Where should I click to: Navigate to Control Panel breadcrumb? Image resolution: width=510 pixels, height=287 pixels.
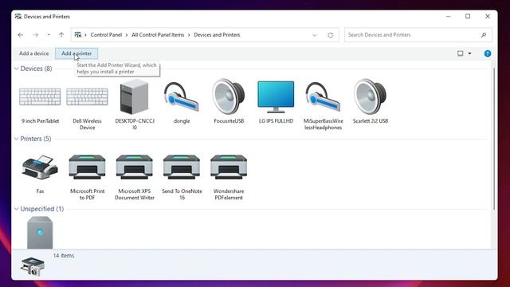[x=106, y=35]
